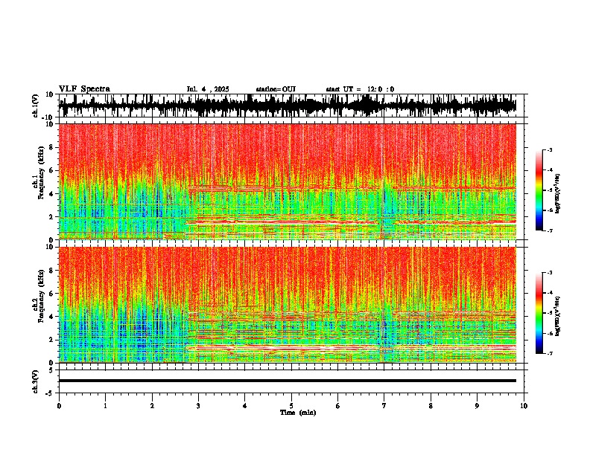The image size is (590, 455).
Task: Click the "-3" tick on the ch.2 colorbar
Action: 549,273
